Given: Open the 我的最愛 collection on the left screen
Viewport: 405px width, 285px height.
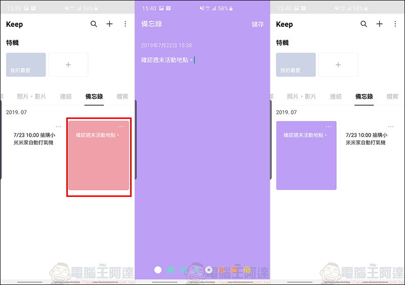Looking at the screenshot, I should 26,65.
